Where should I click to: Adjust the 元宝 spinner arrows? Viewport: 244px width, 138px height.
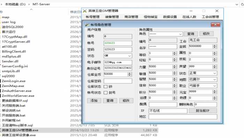[215, 92]
